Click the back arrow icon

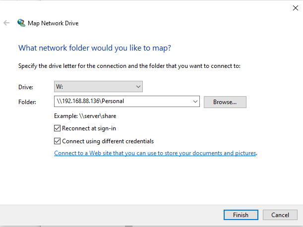coord(6,23)
